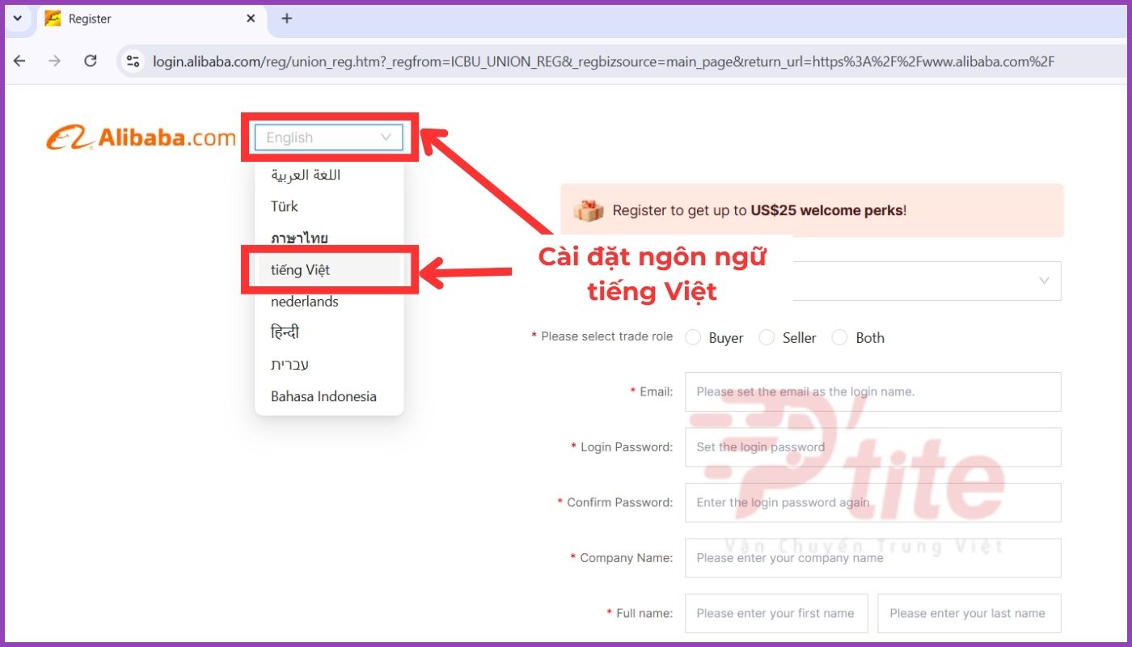The height and width of the screenshot is (647, 1132).
Task: Select the Buyer trade role
Action: (x=693, y=337)
